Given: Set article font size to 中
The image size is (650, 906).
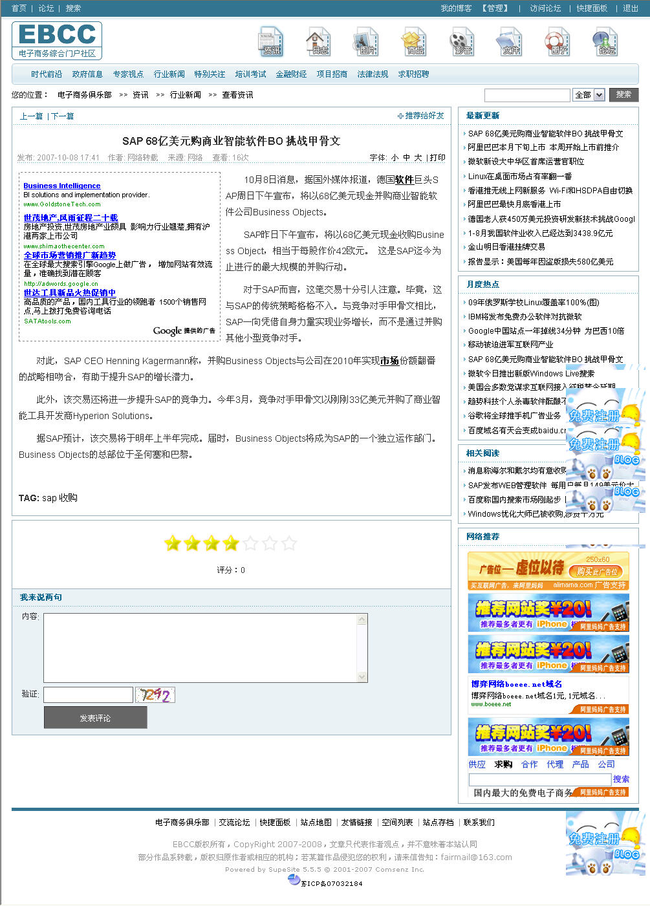Looking at the screenshot, I should tap(407, 158).
